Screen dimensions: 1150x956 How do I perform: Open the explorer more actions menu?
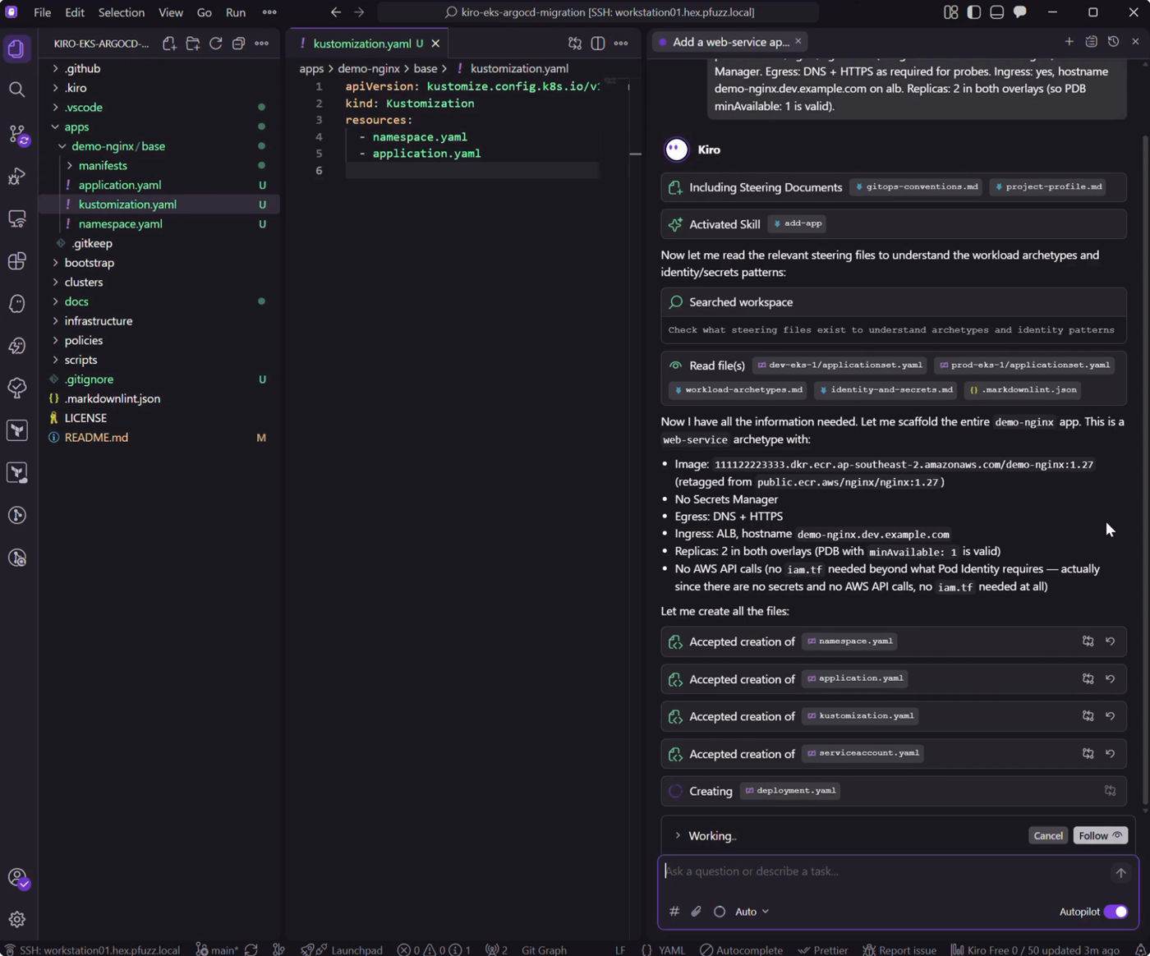tap(261, 44)
